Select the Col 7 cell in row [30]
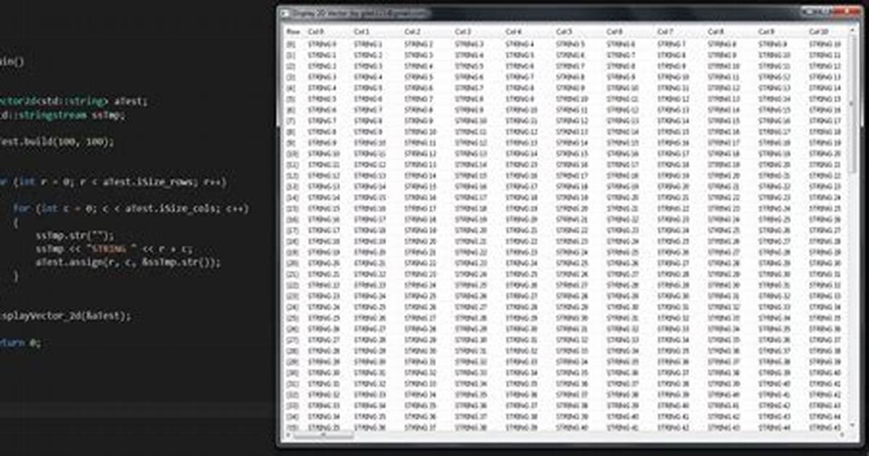This screenshot has width=869, height=456. pos(674,373)
